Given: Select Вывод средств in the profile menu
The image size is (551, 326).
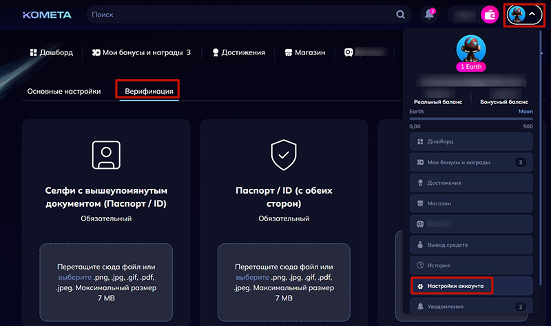Looking at the screenshot, I should tap(448, 245).
